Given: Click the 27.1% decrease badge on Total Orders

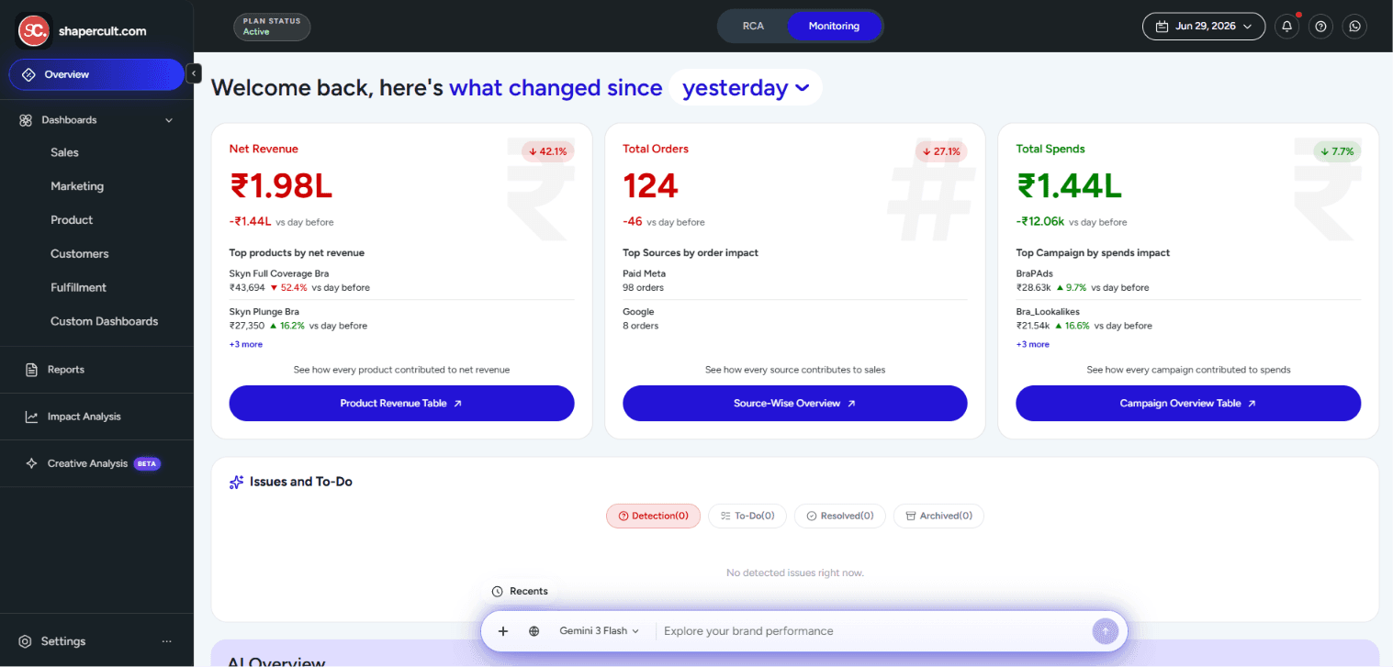Looking at the screenshot, I should [941, 151].
